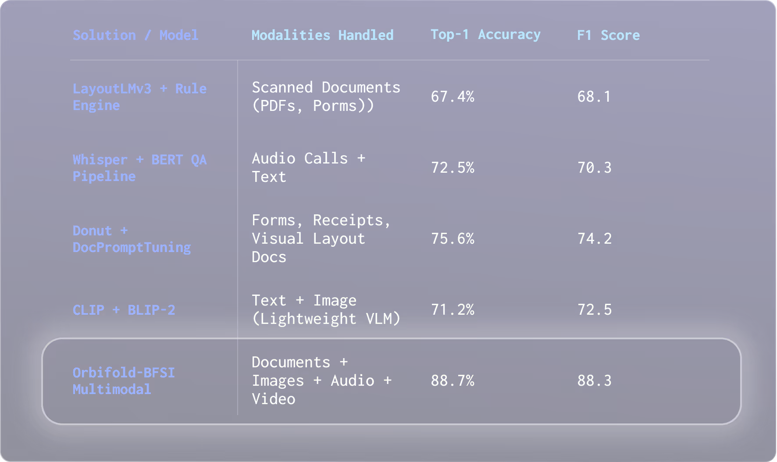This screenshot has height=462, width=777.
Task: Click the 67.4% accuracy value
Action: pyautogui.click(x=453, y=97)
